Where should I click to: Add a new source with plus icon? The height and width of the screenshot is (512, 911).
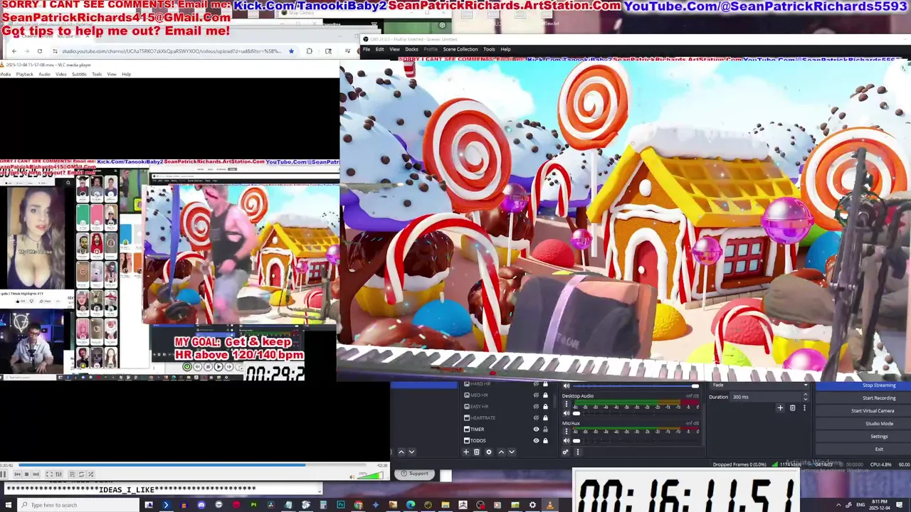466,452
